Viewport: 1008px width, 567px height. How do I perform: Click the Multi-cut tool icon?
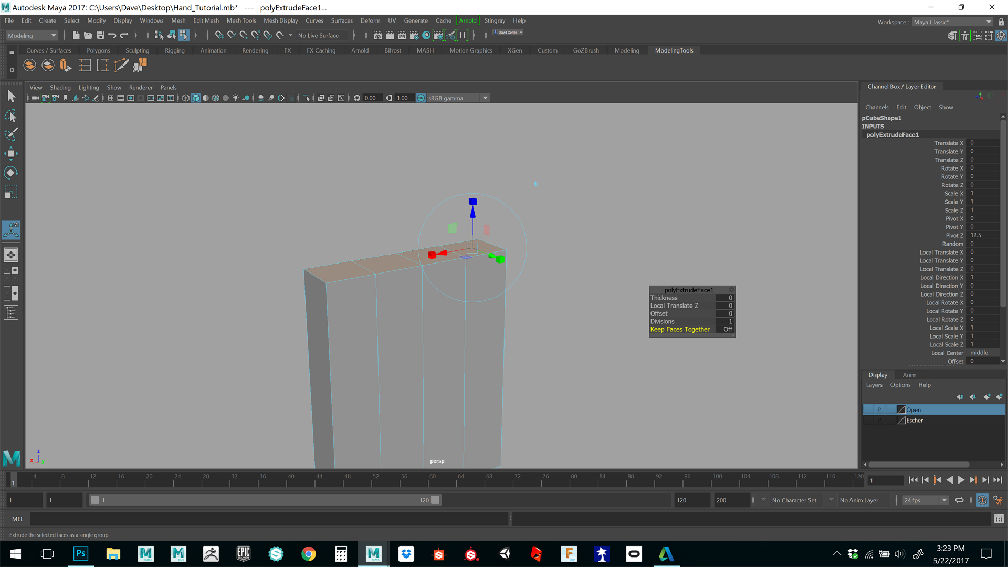point(122,65)
